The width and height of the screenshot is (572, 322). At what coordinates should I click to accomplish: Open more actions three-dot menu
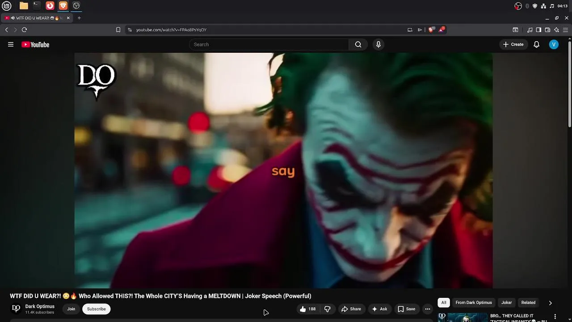428,309
